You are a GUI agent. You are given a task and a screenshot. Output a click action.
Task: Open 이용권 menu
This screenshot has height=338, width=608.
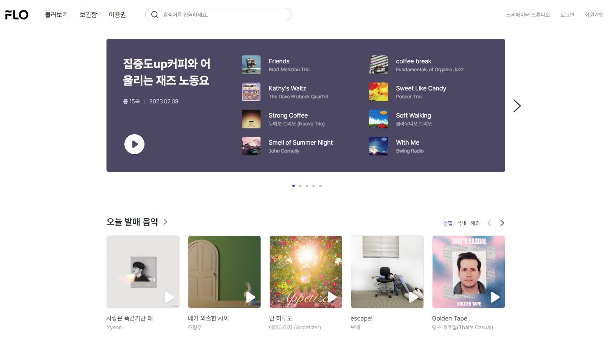pos(117,15)
